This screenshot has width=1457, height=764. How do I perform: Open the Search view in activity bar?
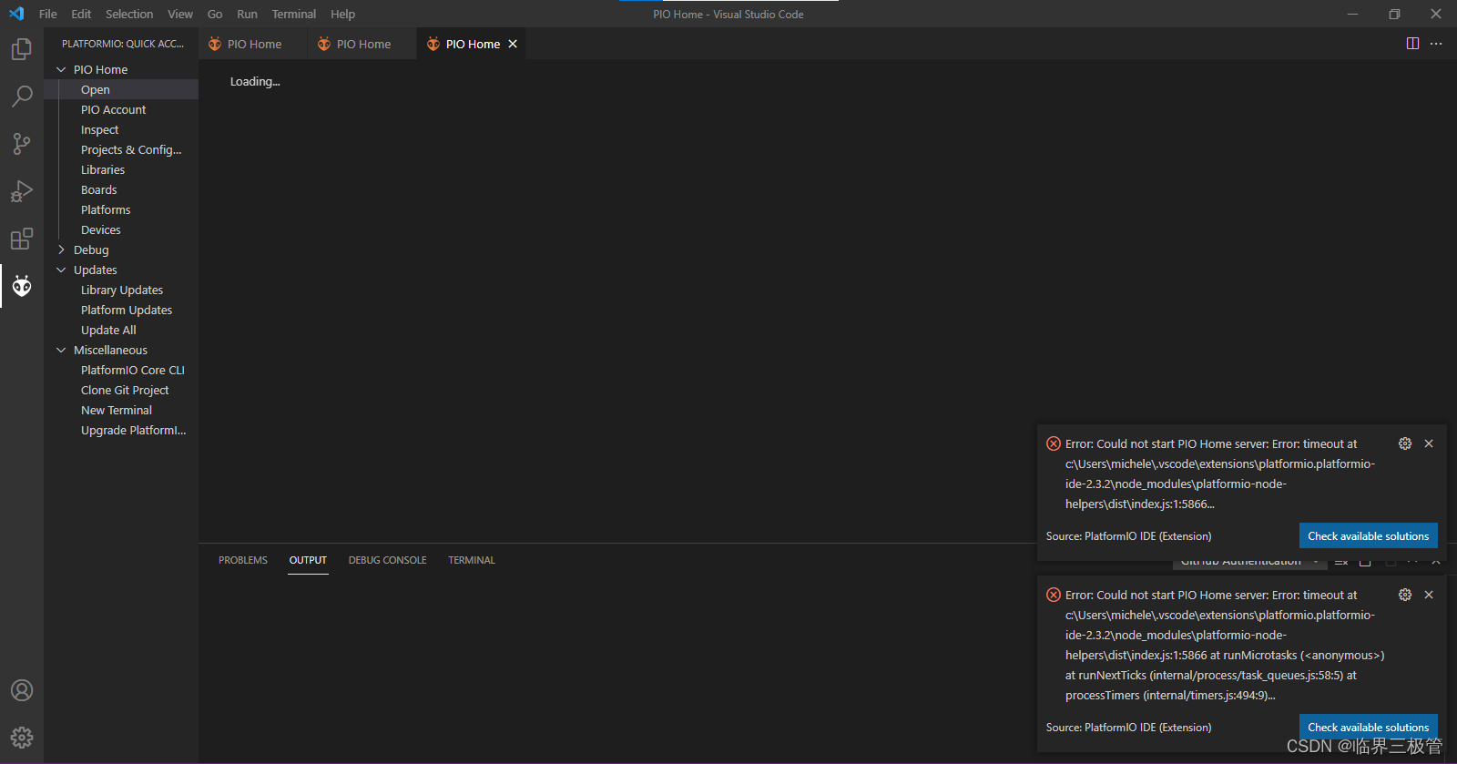(x=22, y=96)
